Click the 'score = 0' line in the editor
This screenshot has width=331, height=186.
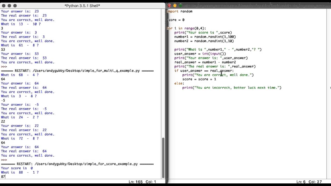click(176, 20)
